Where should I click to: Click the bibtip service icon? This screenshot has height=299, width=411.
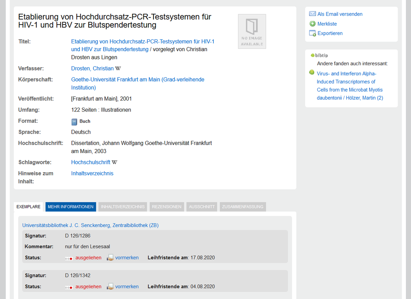tap(312, 55)
